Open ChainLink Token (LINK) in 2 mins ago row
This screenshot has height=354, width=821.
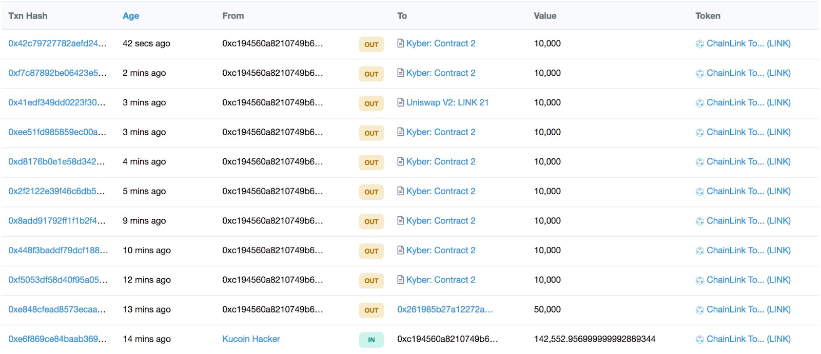[749, 73]
